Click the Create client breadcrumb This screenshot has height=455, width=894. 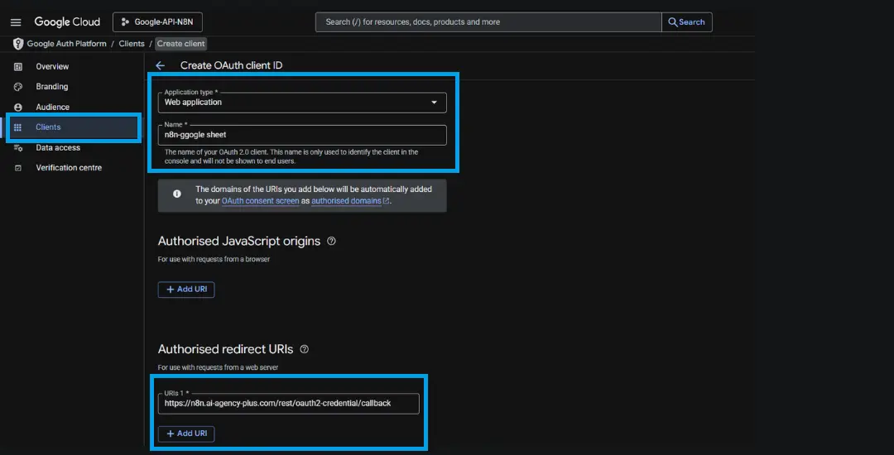180,44
